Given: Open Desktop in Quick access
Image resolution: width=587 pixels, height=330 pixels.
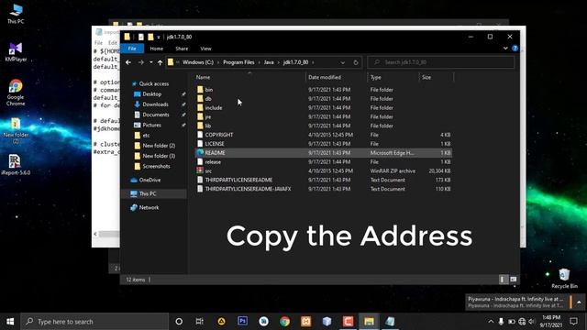Looking at the screenshot, I should tap(151, 94).
